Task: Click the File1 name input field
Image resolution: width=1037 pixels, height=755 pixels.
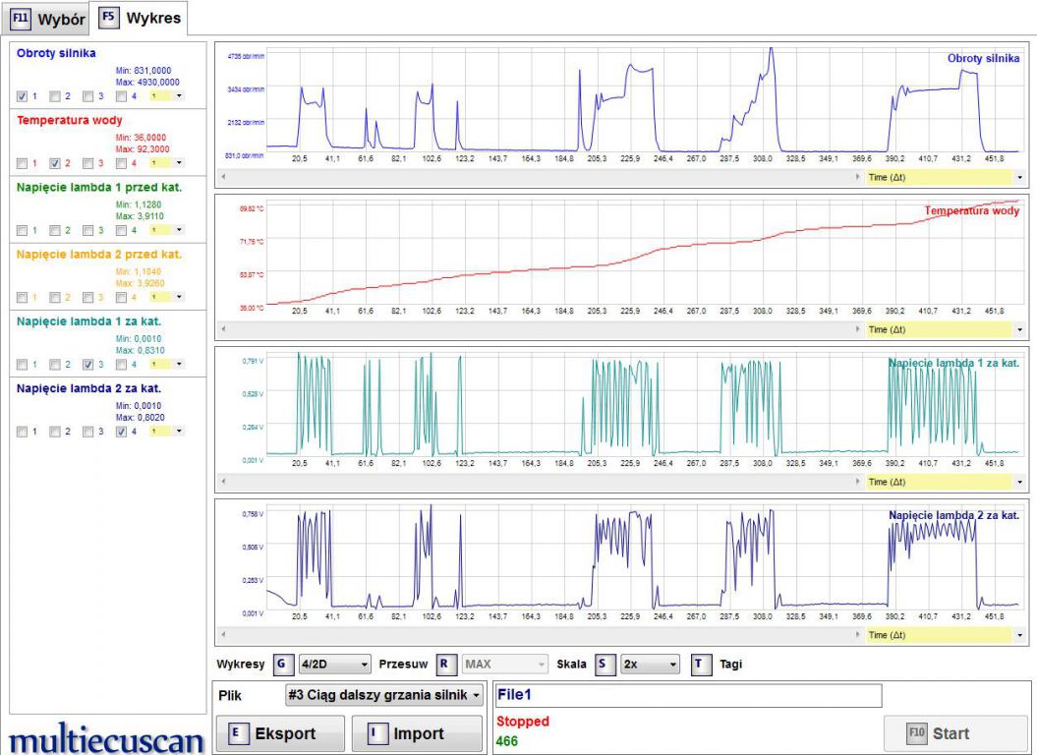Action: [x=688, y=695]
